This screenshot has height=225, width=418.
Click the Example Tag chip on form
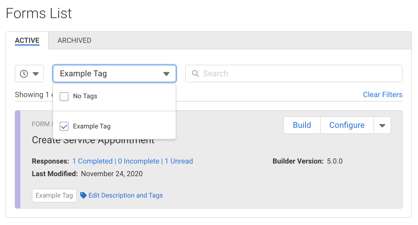click(x=54, y=195)
